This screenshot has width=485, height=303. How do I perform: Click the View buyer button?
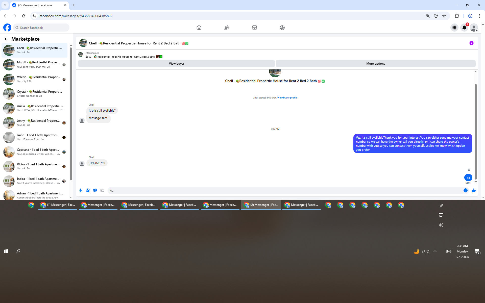[177, 64]
